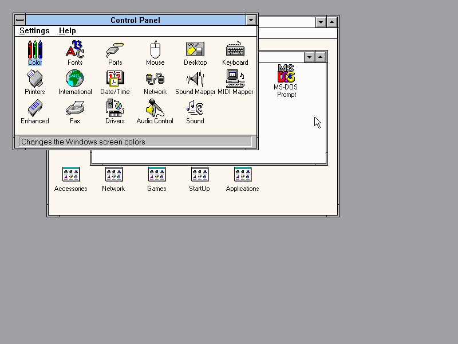Viewport: 458px width, 344px height.
Task: Open the Printers icon
Action: (35, 79)
